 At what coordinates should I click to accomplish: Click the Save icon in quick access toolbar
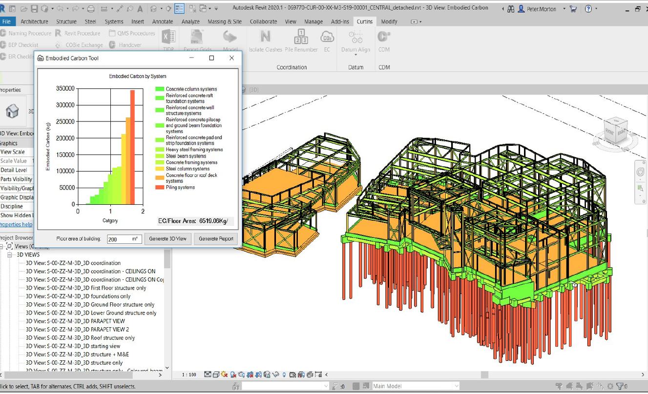(x=34, y=9)
